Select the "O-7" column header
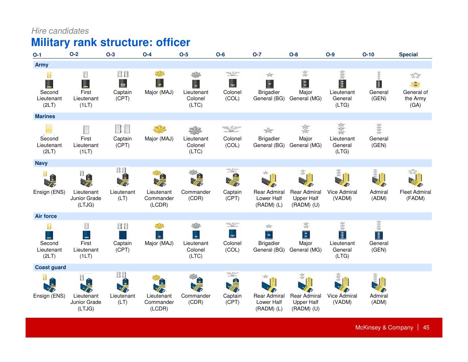 tap(257, 54)
